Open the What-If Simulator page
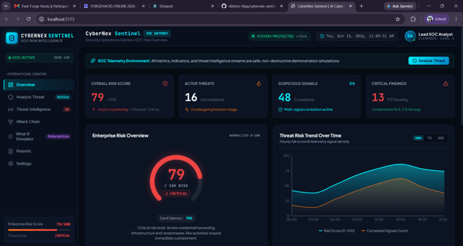Screen dimensions: 463x246 coord(39,136)
